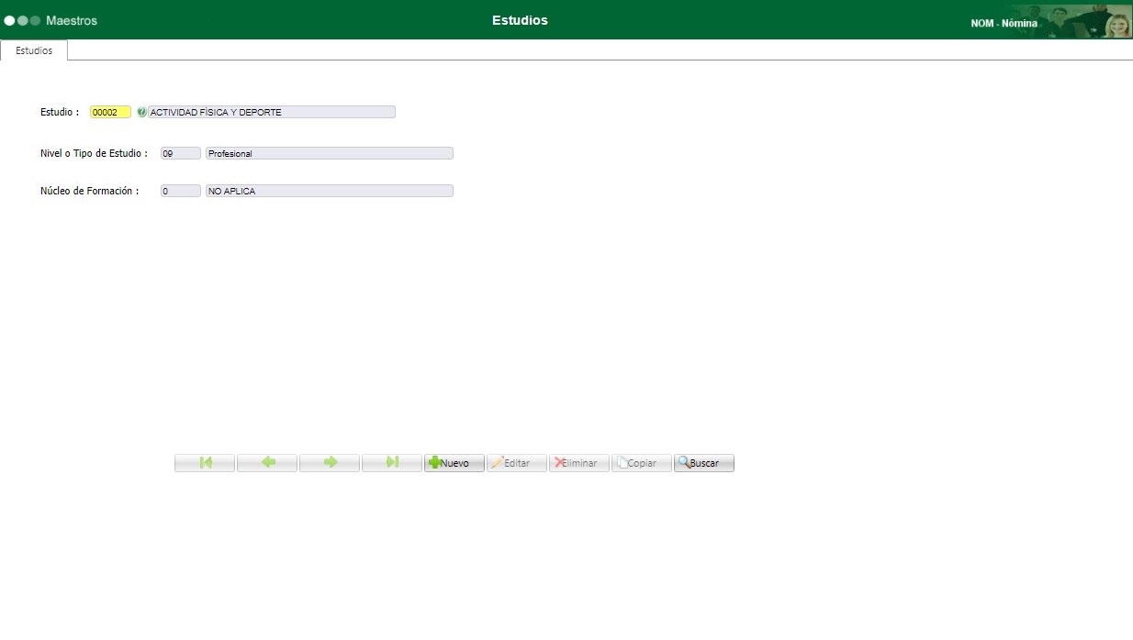The width and height of the screenshot is (1133, 640).
Task: Click the Estudio : label
Action: tap(60, 112)
